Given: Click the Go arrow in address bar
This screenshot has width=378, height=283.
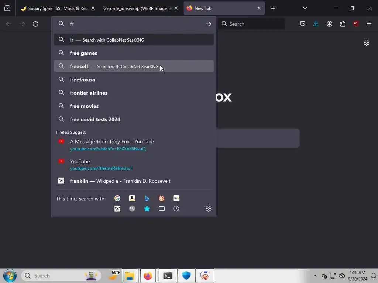Looking at the screenshot, I should click(x=209, y=24).
